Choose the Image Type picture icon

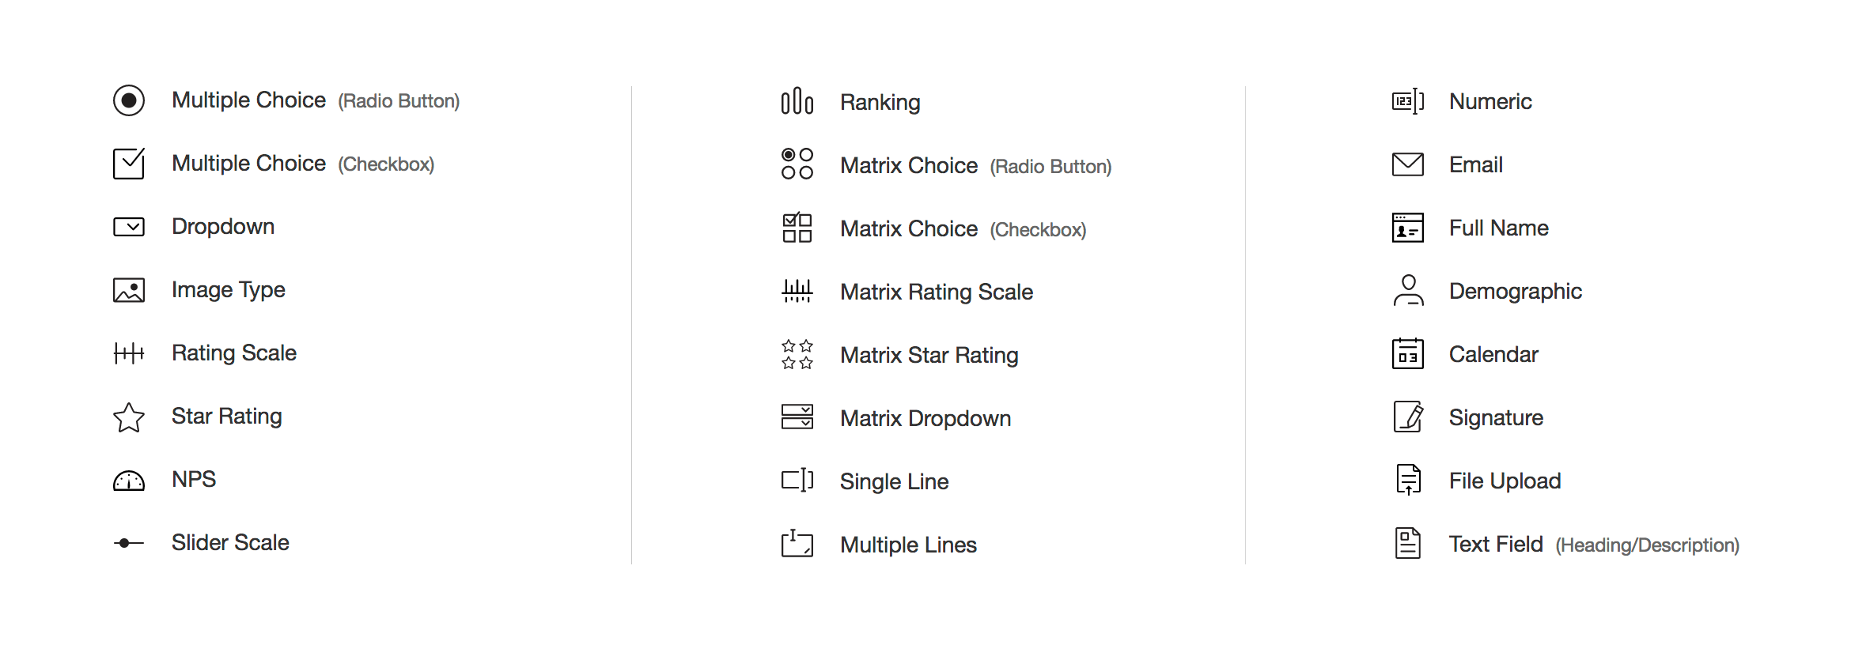coord(129,290)
